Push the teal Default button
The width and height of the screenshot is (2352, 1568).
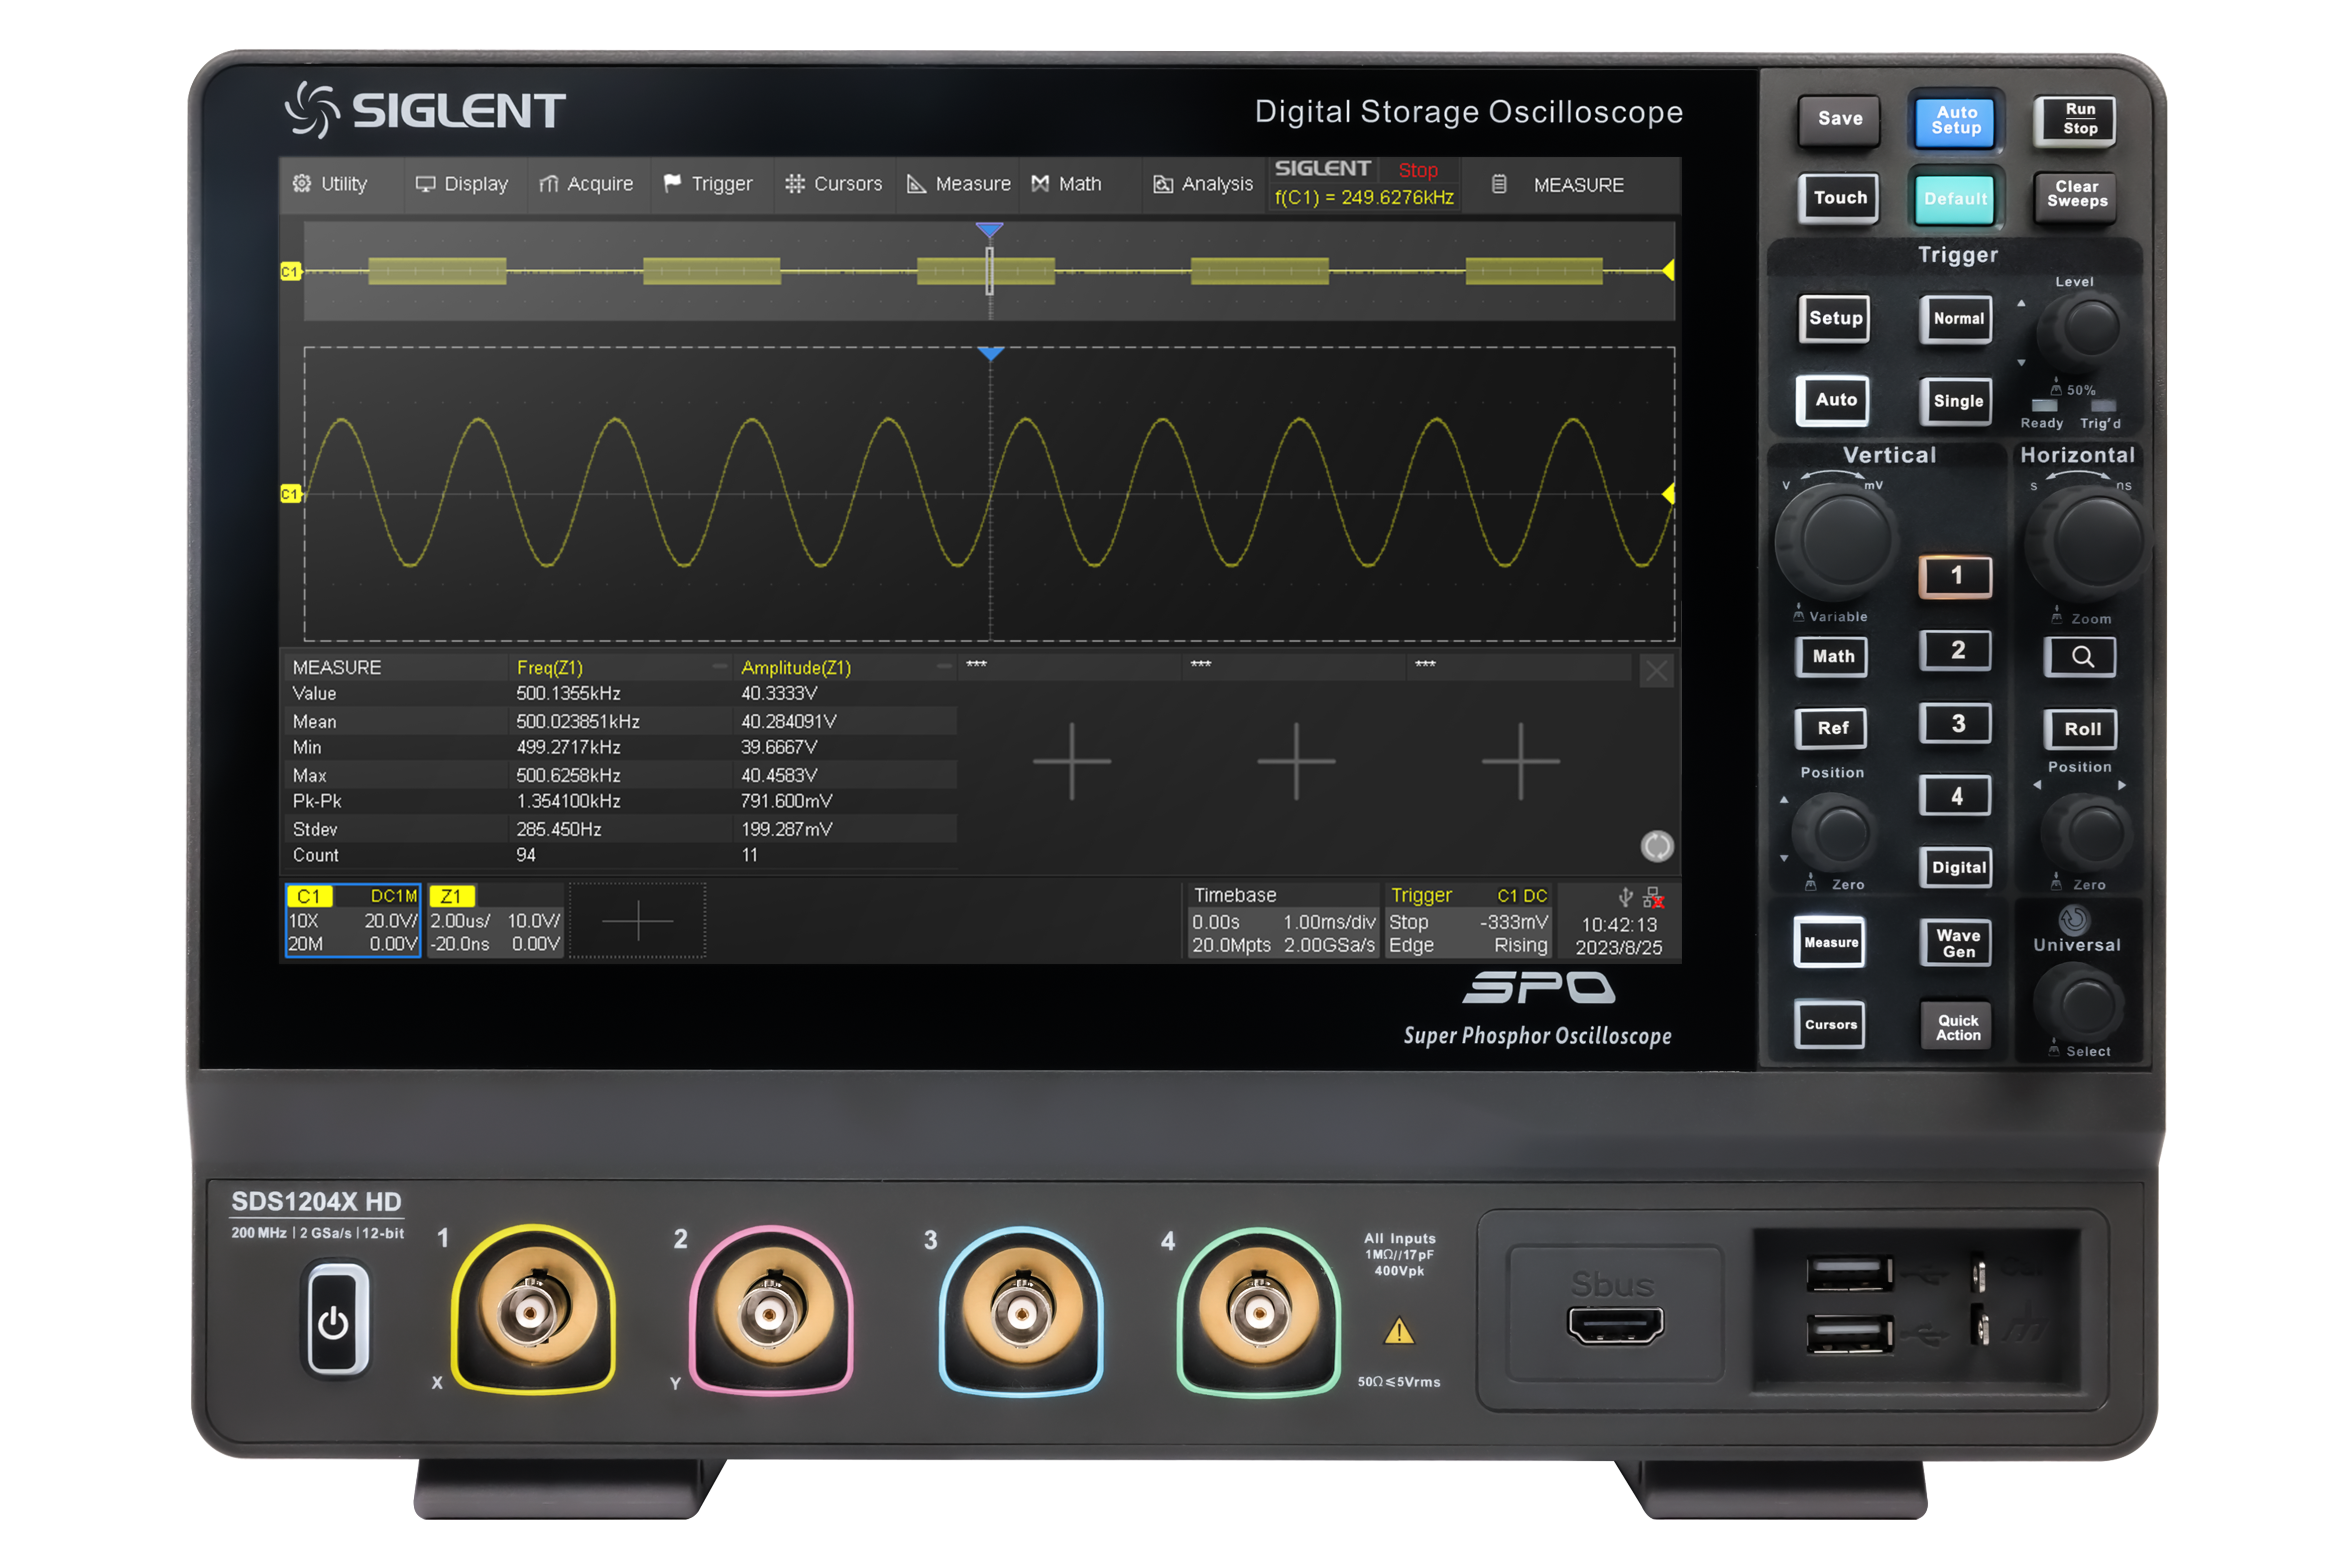pyautogui.click(x=1955, y=198)
